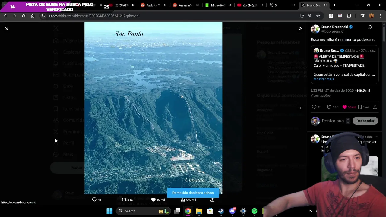Click the install app icon in address bar
This screenshot has height=217, width=386.
pos(302,16)
